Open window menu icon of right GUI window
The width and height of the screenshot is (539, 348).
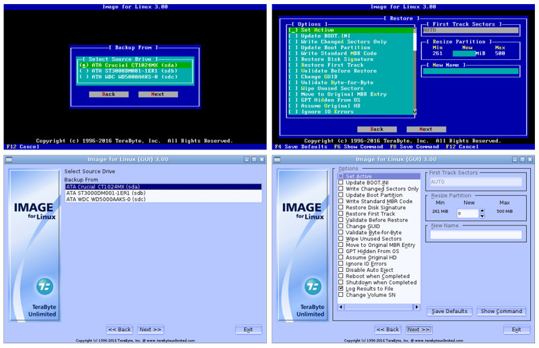277,160
